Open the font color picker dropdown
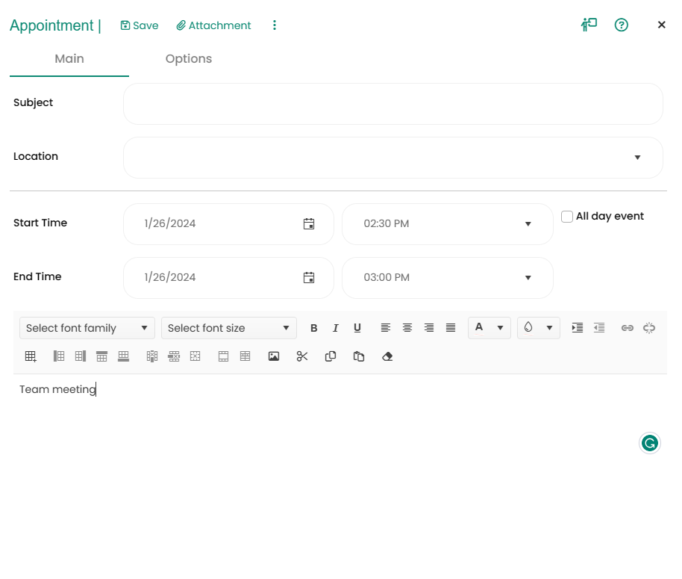The width and height of the screenshot is (682, 579). coord(500,328)
